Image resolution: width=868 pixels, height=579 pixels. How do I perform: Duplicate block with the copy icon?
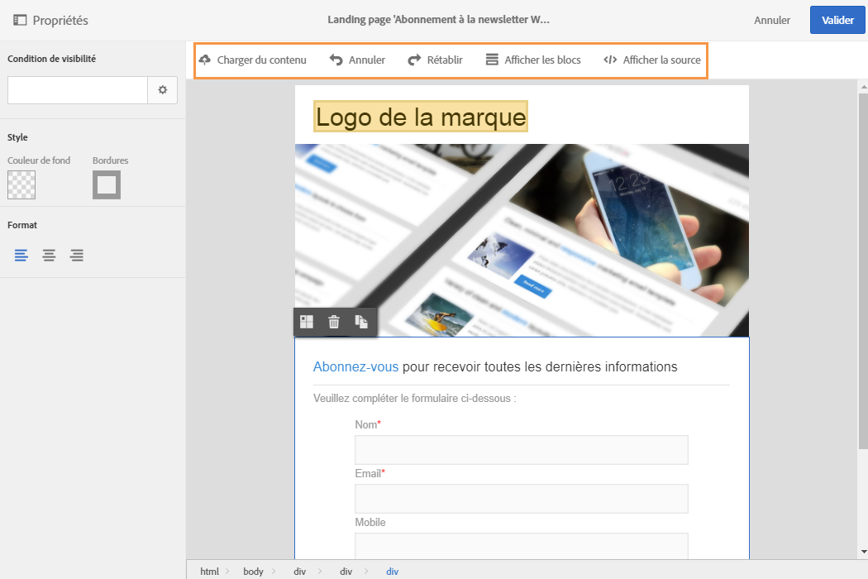(361, 322)
